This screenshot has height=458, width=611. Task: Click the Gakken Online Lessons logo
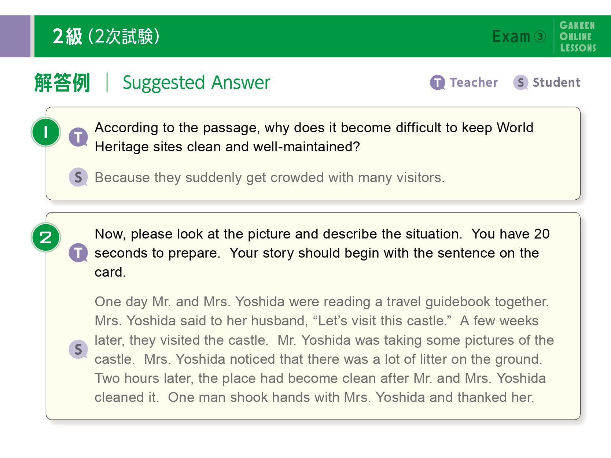(577, 36)
